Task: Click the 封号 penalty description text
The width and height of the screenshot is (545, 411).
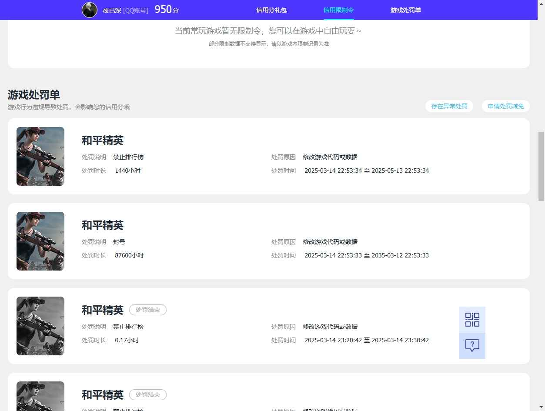Action: (119, 242)
